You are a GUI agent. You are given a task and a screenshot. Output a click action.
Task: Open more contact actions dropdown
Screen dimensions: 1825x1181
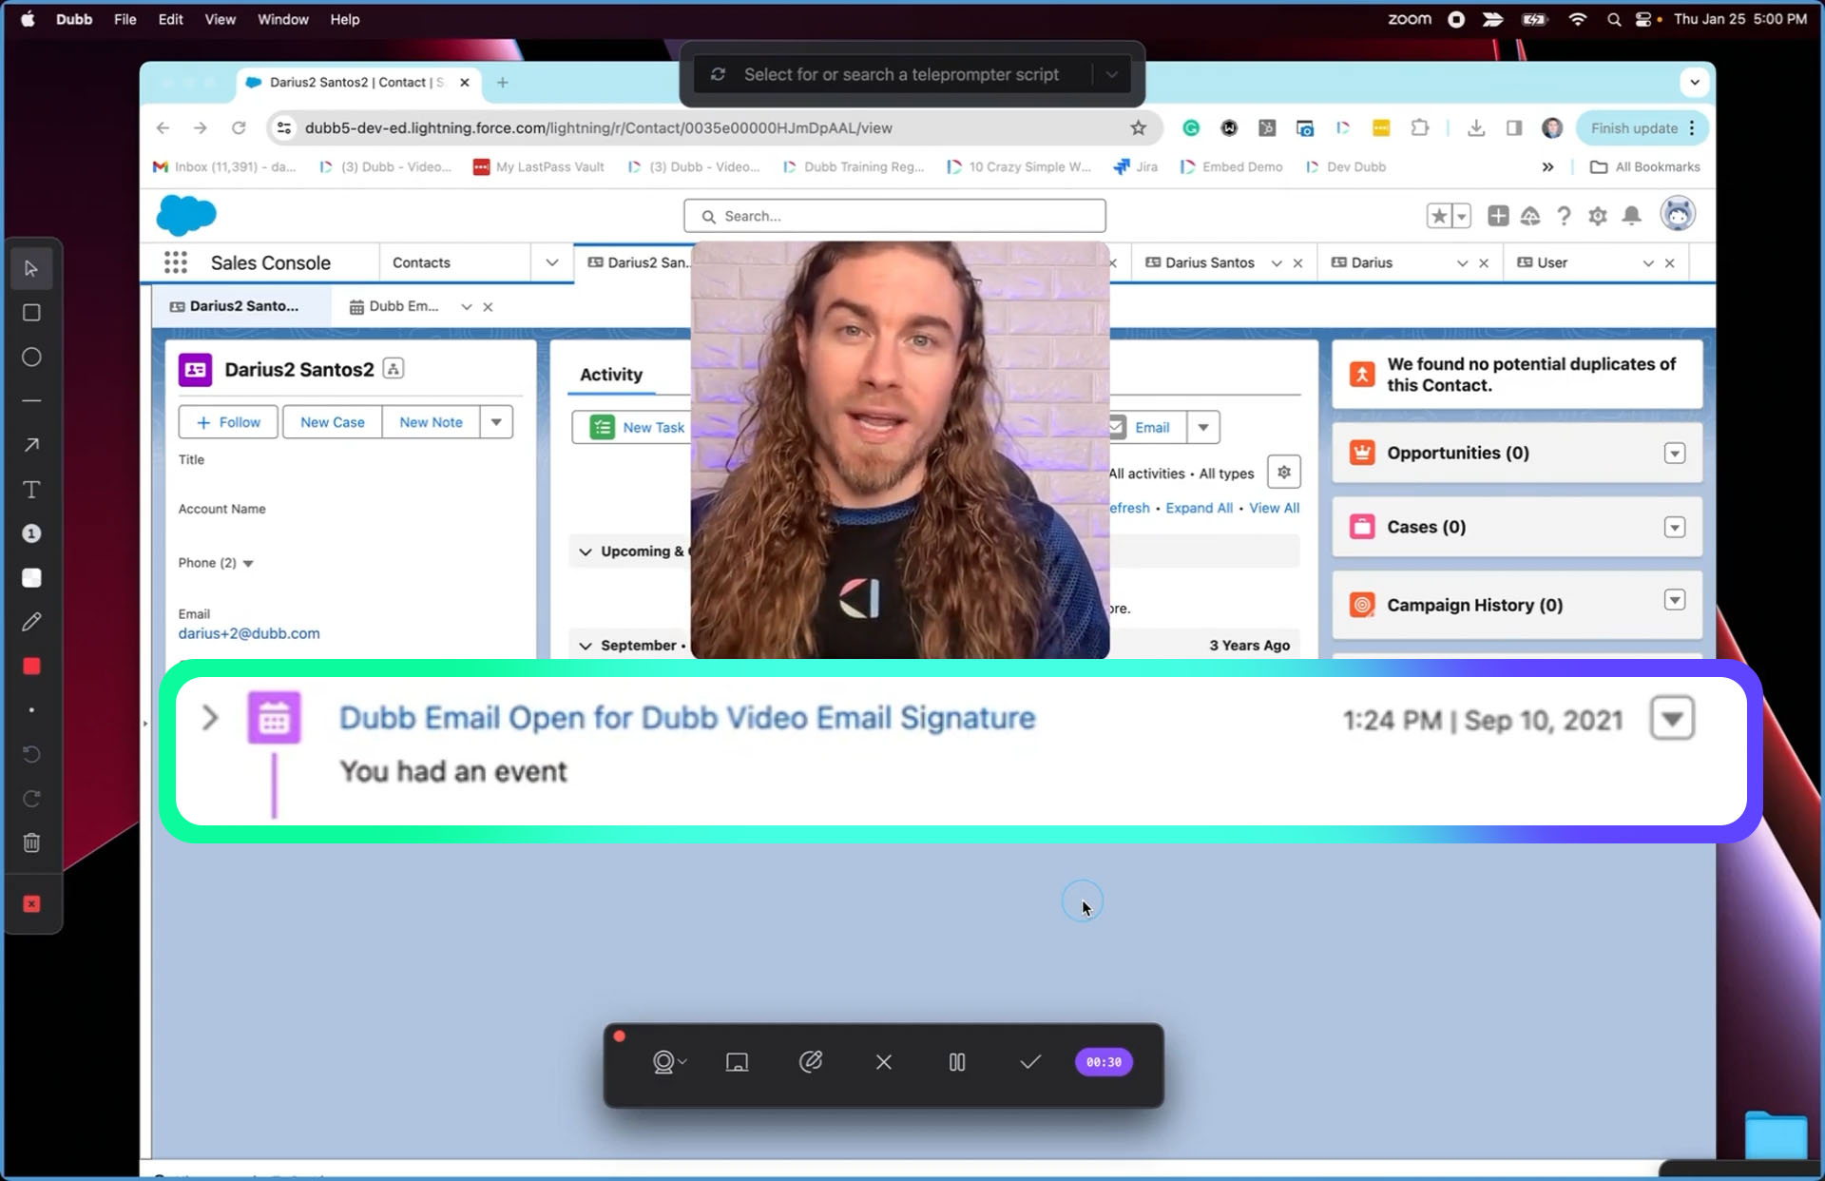coord(496,422)
